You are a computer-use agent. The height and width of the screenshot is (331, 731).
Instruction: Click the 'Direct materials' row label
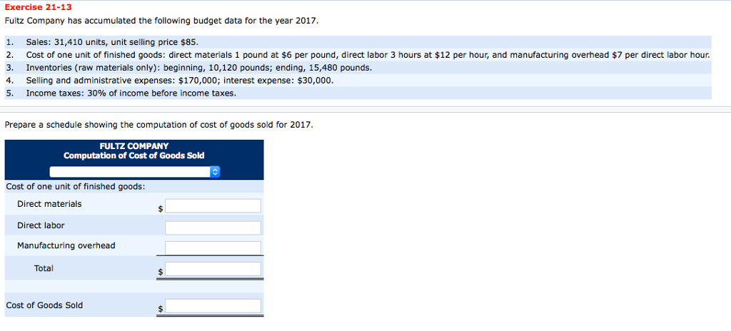click(49, 204)
